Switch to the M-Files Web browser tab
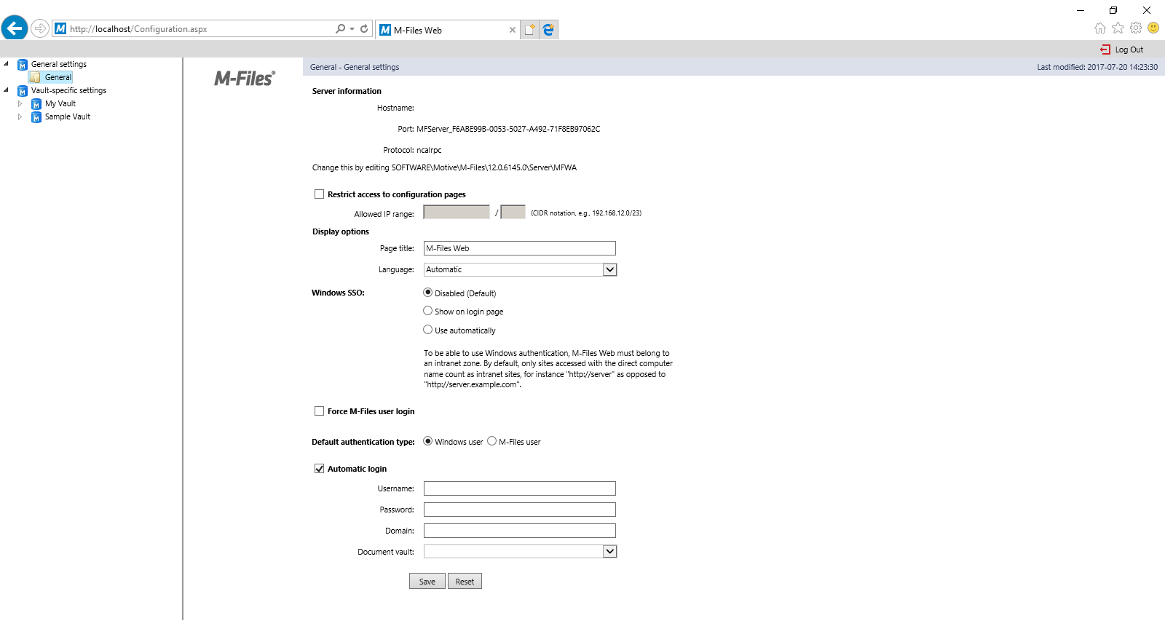The height and width of the screenshot is (626, 1165). click(444, 30)
